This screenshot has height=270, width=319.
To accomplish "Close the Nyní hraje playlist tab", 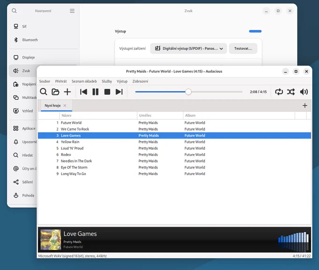I will pyautogui.click(x=65, y=106).
